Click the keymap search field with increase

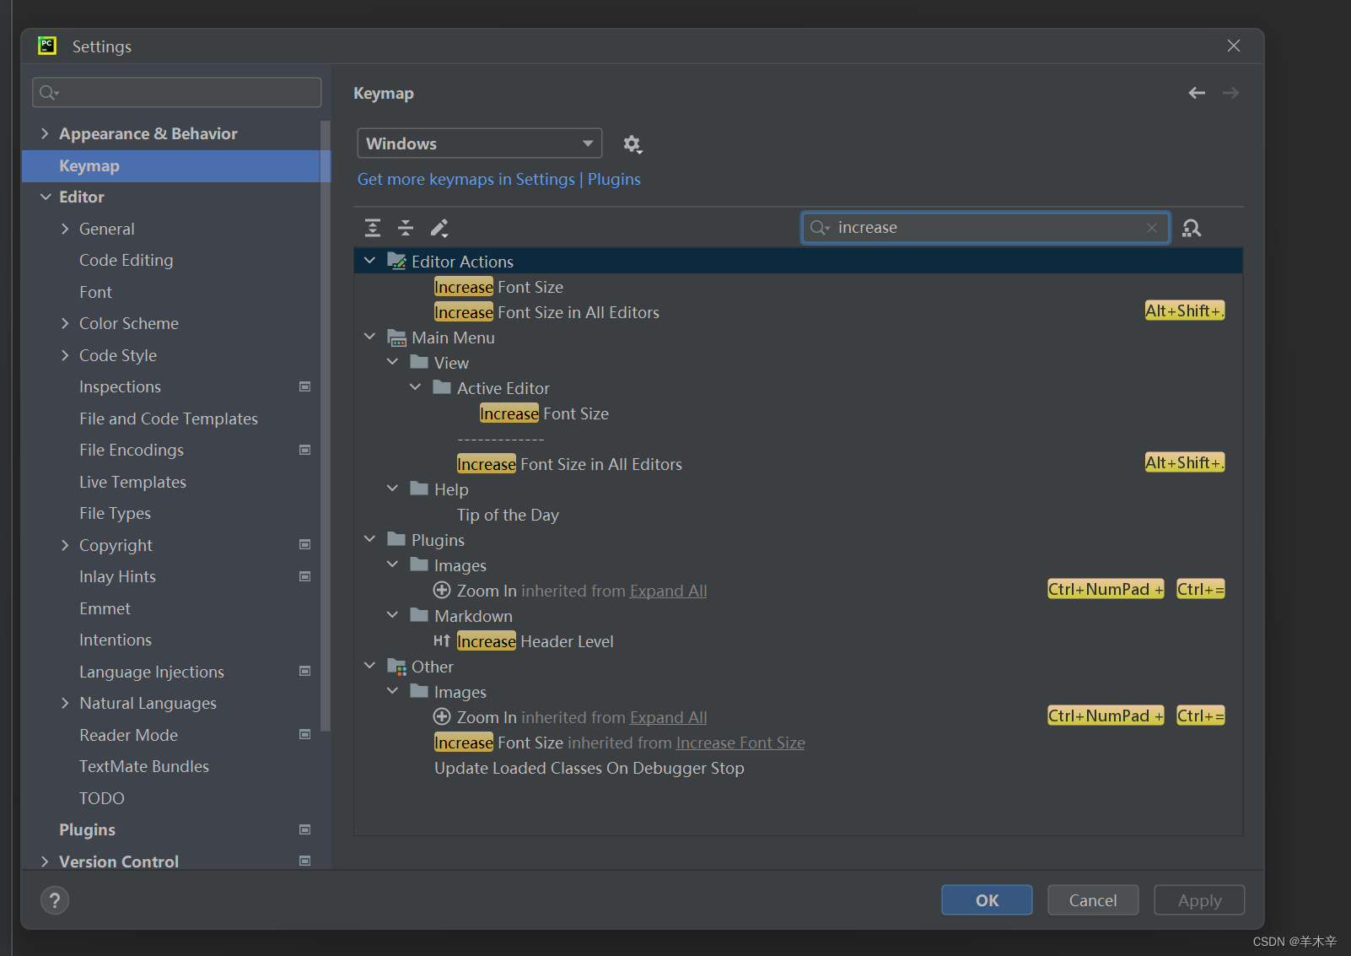(x=985, y=228)
